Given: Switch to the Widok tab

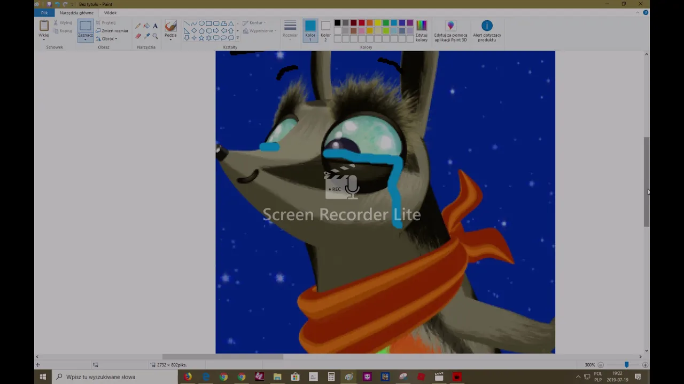Looking at the screenshot, I should pyautogui.click(x=110, y=12).
